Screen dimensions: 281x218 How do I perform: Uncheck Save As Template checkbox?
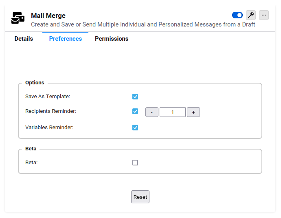coord(135,97)
